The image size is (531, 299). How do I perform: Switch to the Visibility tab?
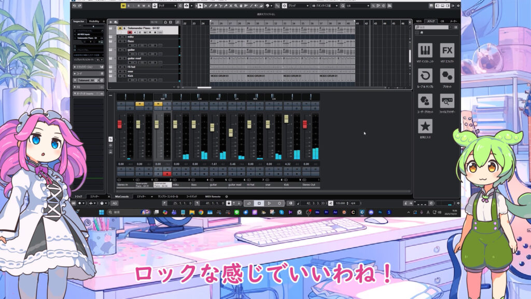(94, 21)
